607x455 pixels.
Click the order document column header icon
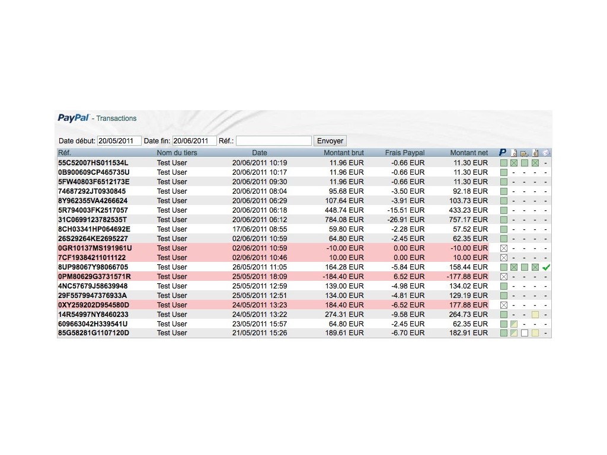[514, 153]
